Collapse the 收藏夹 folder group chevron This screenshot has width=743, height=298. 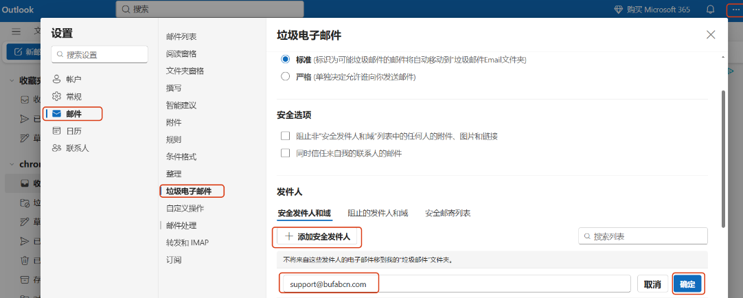tap(12, 80)
